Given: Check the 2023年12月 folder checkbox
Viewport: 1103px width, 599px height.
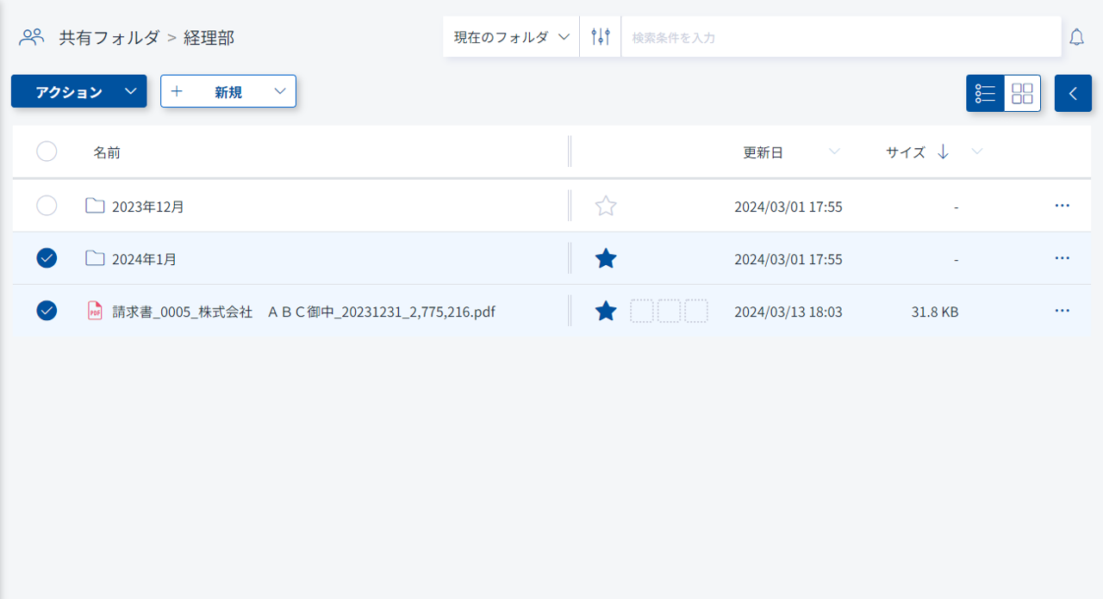Looking at the screenshot, I should coord(47,206).
